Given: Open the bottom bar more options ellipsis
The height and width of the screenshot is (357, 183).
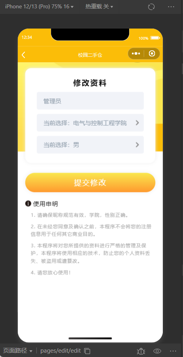Looking at the screenshot, I should click(173, 351).
